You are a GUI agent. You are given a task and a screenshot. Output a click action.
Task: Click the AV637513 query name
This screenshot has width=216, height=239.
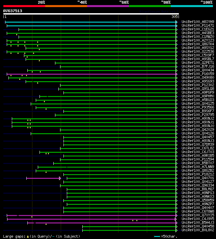[x=12, y=11]
